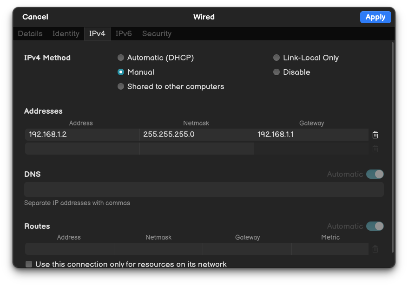Delete the 192.168.1.2 address row
The width and height of the screenshot is (408, 286).
[375, 135]
